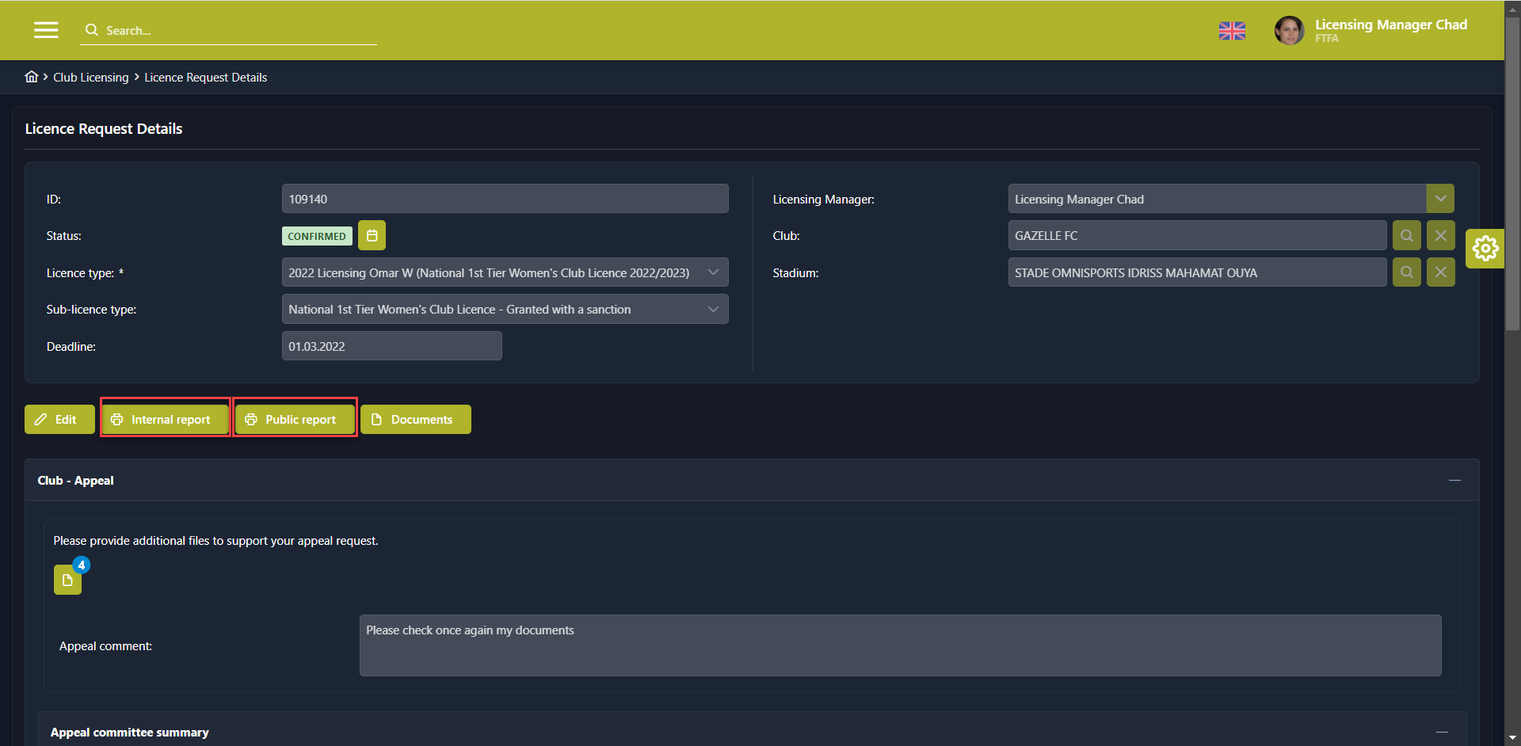Screen dimensions: 1521x746
Task: Expand the Licence type dropdown
Action: [713, 272]
